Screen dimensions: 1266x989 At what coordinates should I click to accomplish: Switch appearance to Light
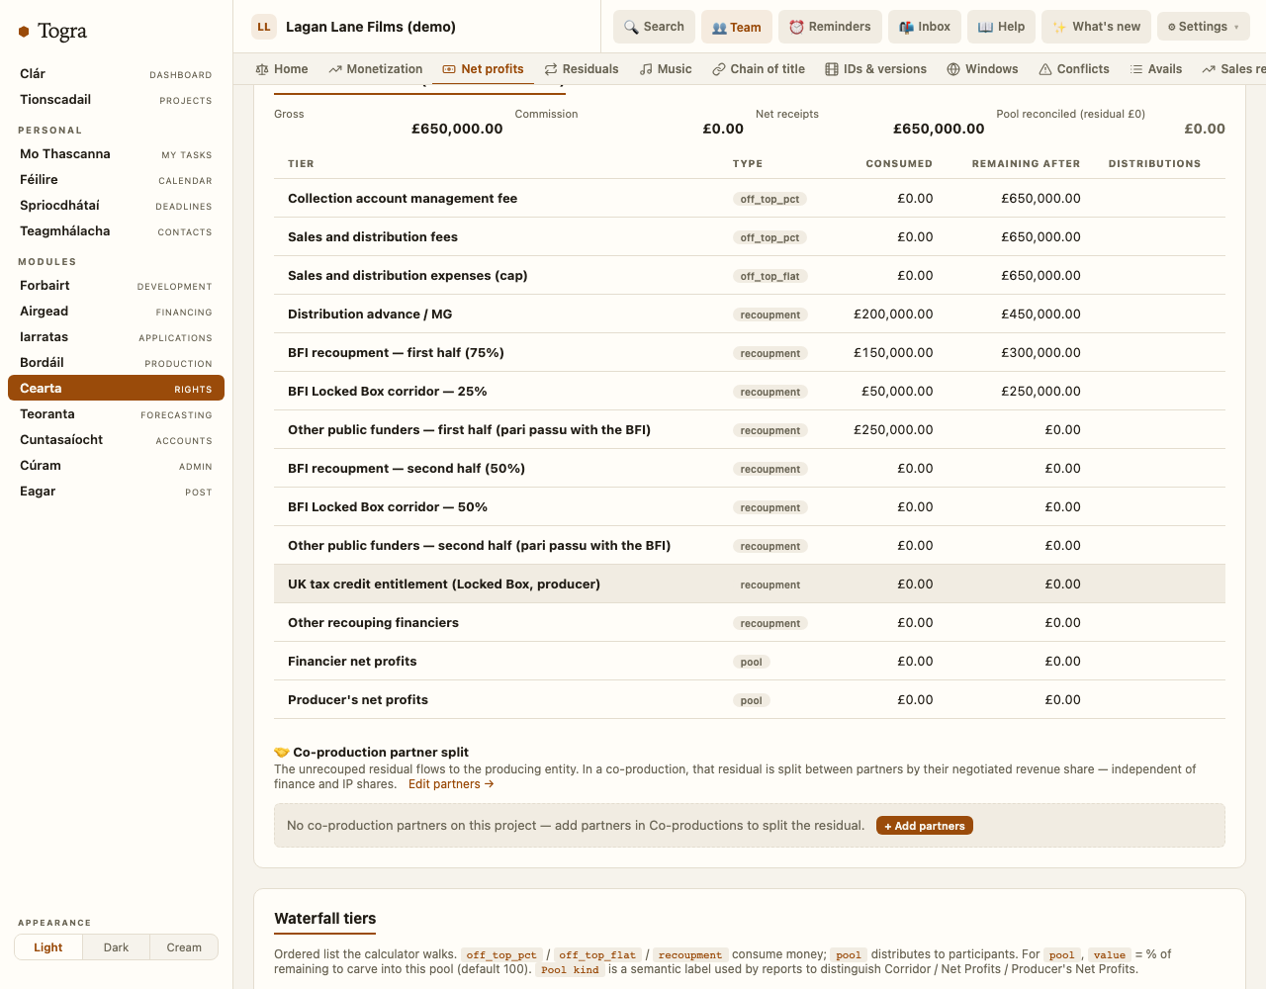point(48,947)
